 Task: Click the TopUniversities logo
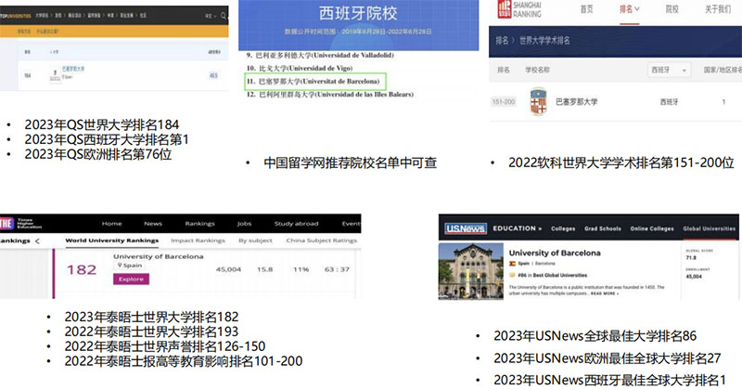point(16,16)
